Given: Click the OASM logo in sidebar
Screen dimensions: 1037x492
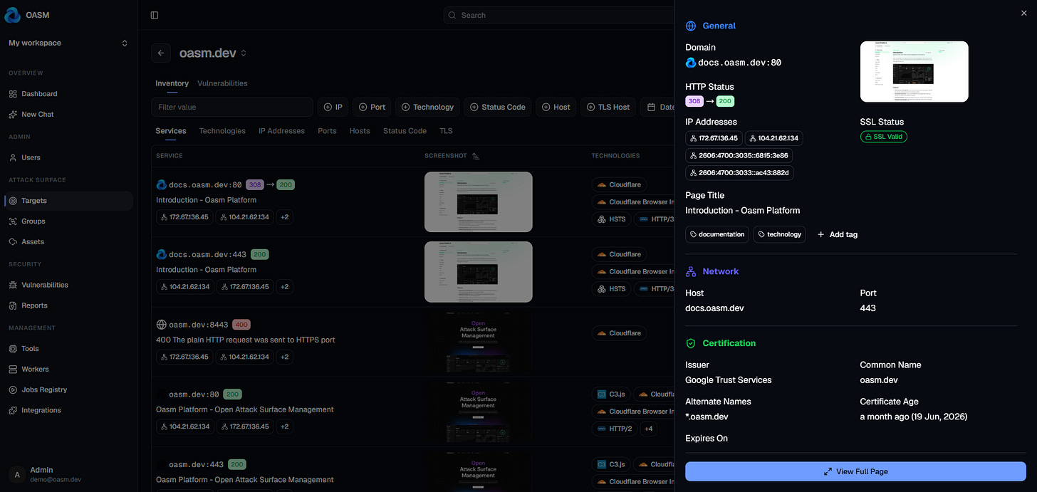Looking at the screenshot, I should [13, 15].
